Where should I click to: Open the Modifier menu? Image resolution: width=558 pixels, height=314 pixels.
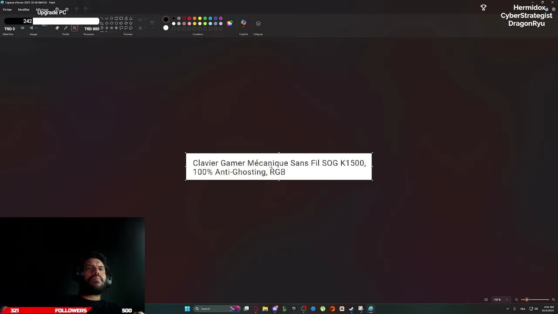tap(24, 10)
